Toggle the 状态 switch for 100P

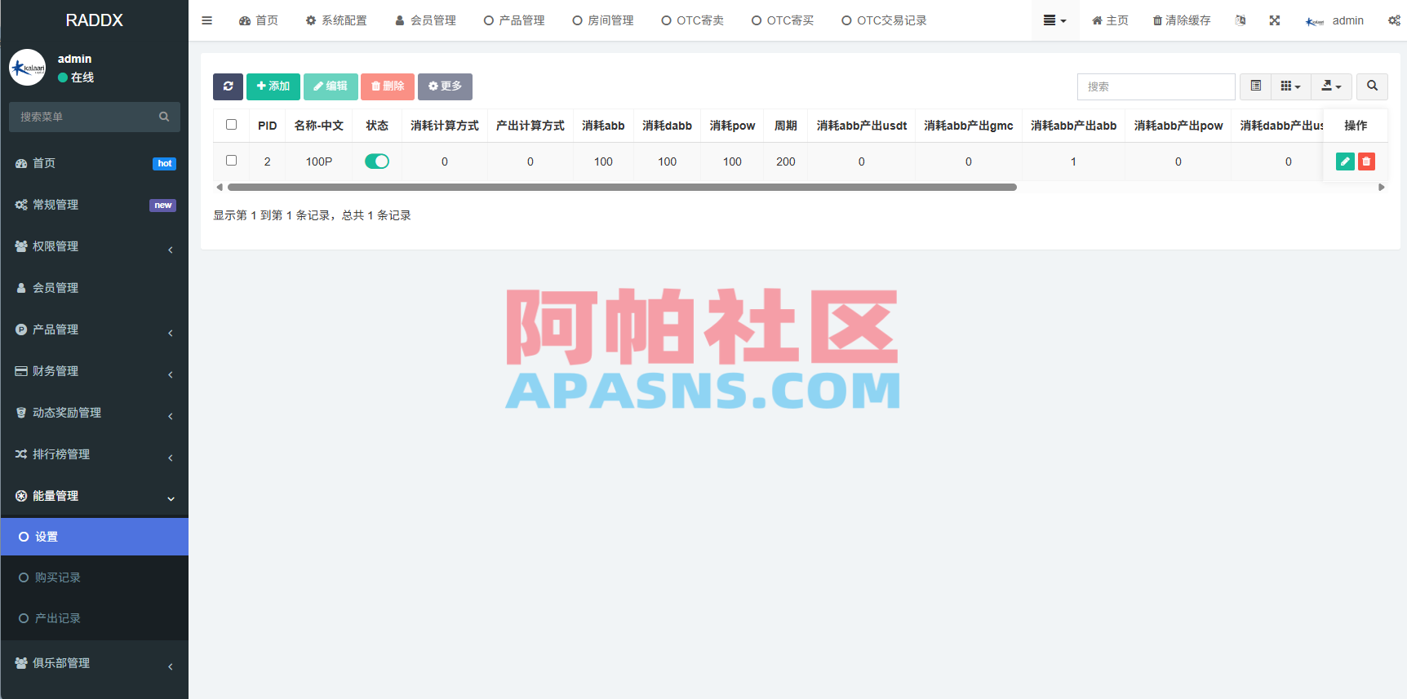coord(377,161)
